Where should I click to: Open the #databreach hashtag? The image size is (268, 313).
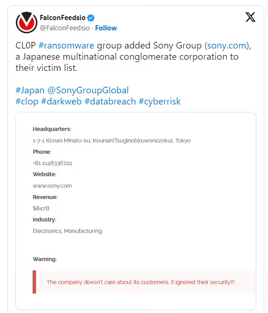(110, 101)
